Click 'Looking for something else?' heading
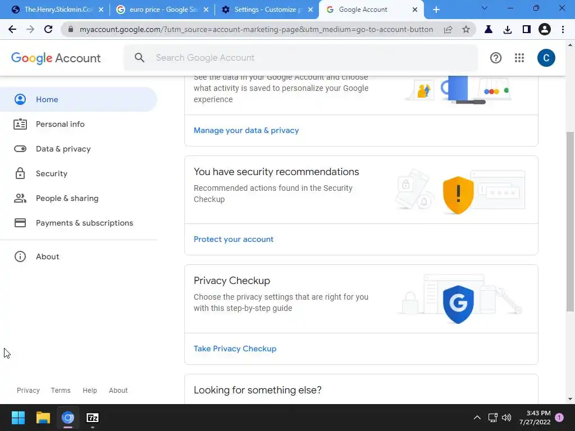 coord(257,390)
